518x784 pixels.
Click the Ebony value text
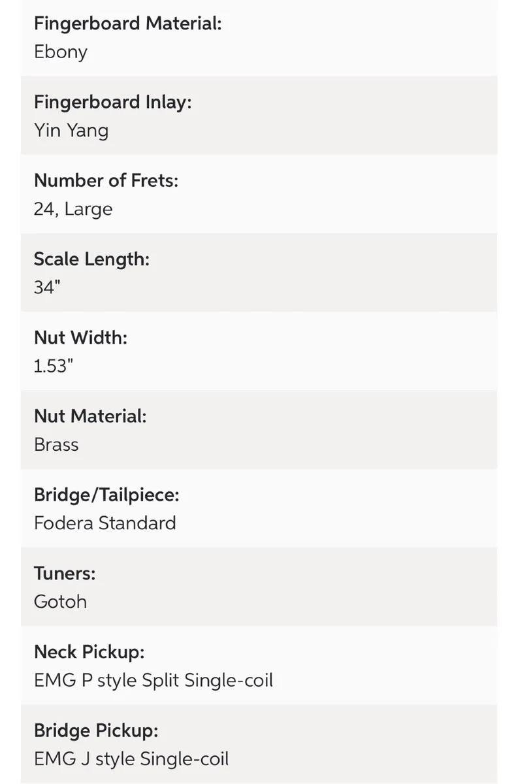pyautogui.click(x=61, y=52)
